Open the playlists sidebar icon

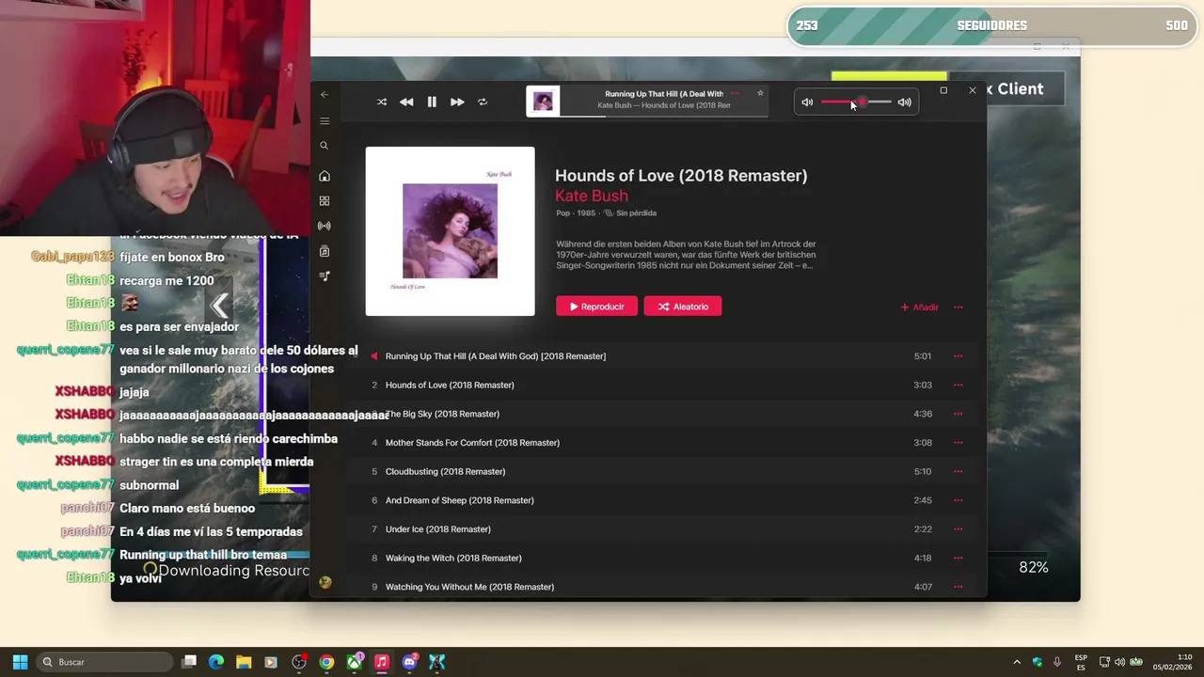click(x=325, y=276)
